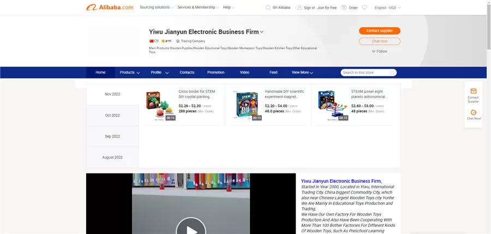The height and width of the screenshot is (234, 491).
Task: Click the Alibaba.com logo
Action: [x=110, y=7]
